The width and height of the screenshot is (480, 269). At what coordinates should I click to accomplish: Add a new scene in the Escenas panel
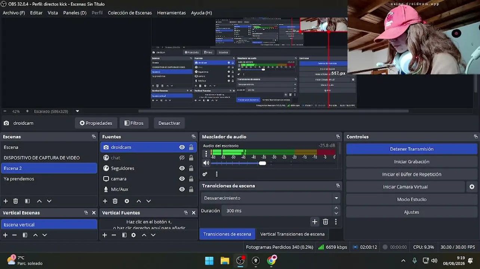tap(6, 201)
